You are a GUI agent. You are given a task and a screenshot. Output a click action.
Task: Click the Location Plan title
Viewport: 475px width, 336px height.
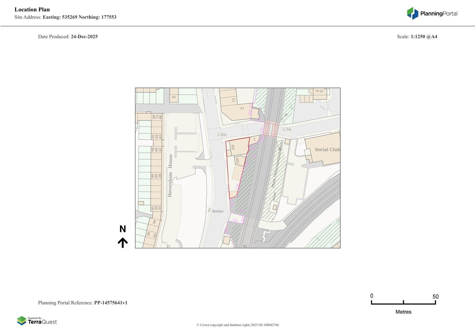pyautogui.click(x=32, y=9)
